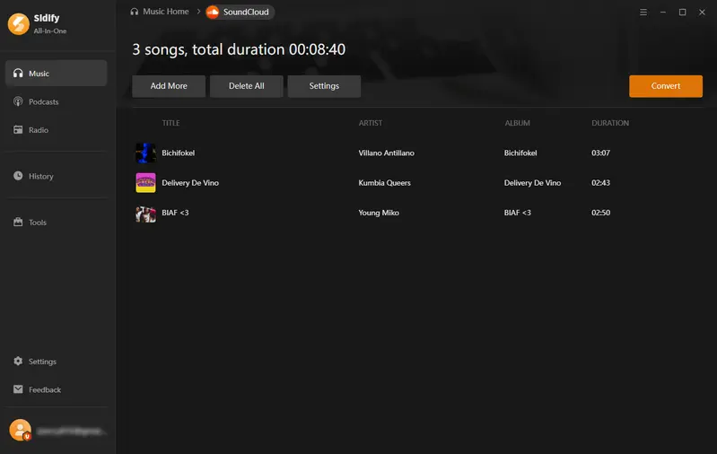Click the Tools toolbox icon

(x=18, y=222)
